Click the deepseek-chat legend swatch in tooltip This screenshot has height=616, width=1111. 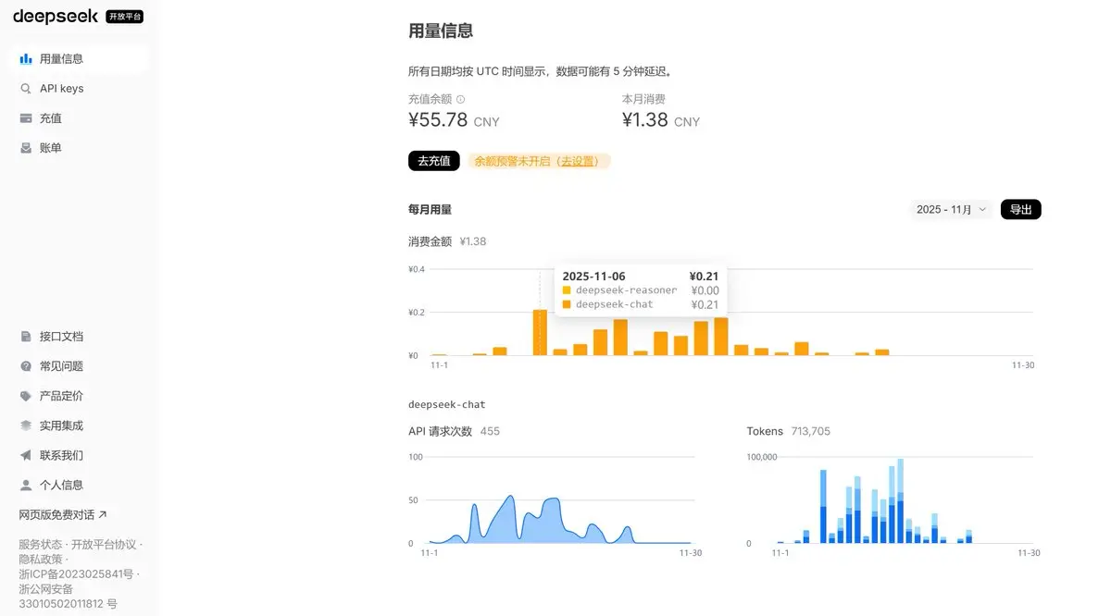(567, 304)
